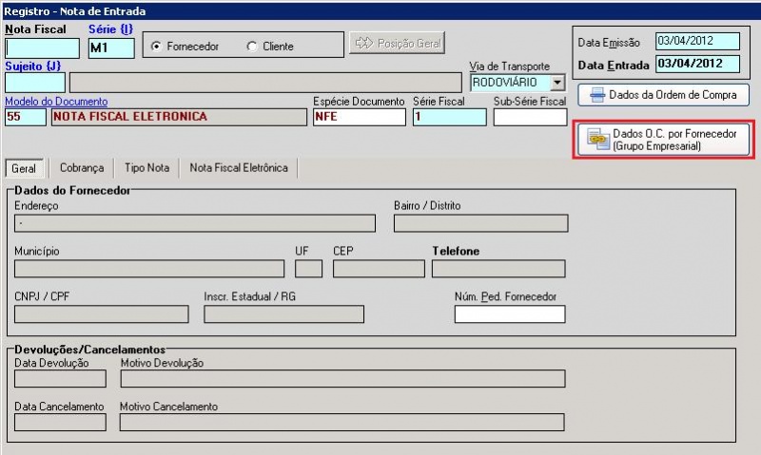Click the Dados da Ordem de Compra button
This screenshot has height=455, width=761.
pos(663,95)
